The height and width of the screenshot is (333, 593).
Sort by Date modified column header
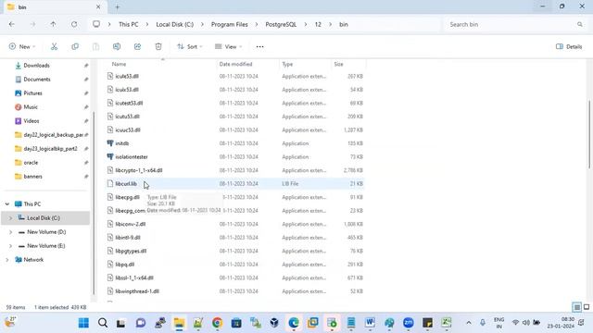tap(235, 64)
